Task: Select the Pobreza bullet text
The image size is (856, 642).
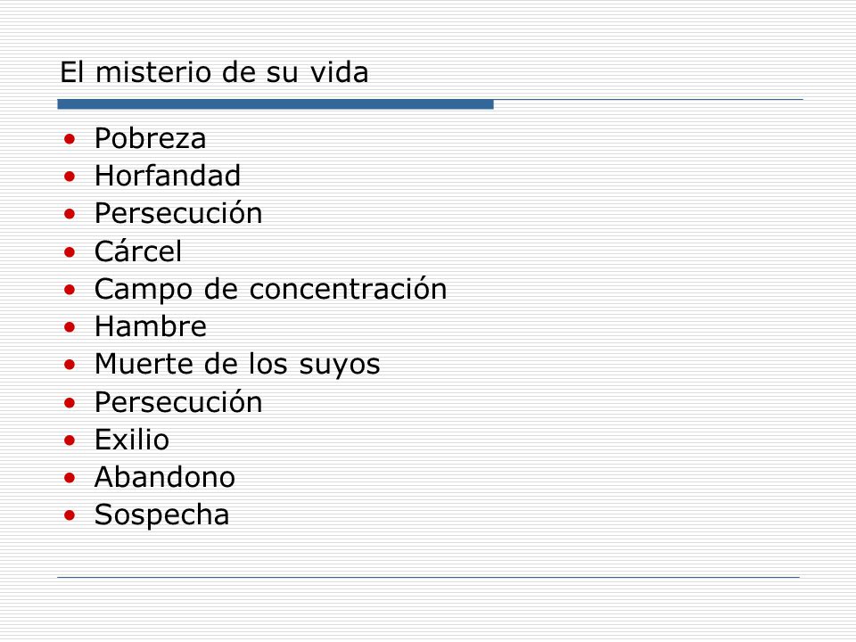Action: coord(150,138)
